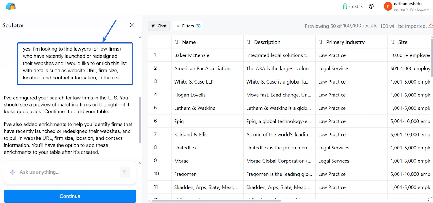Select the Morae name cell

pyautogui.click(x=207, y=161)
